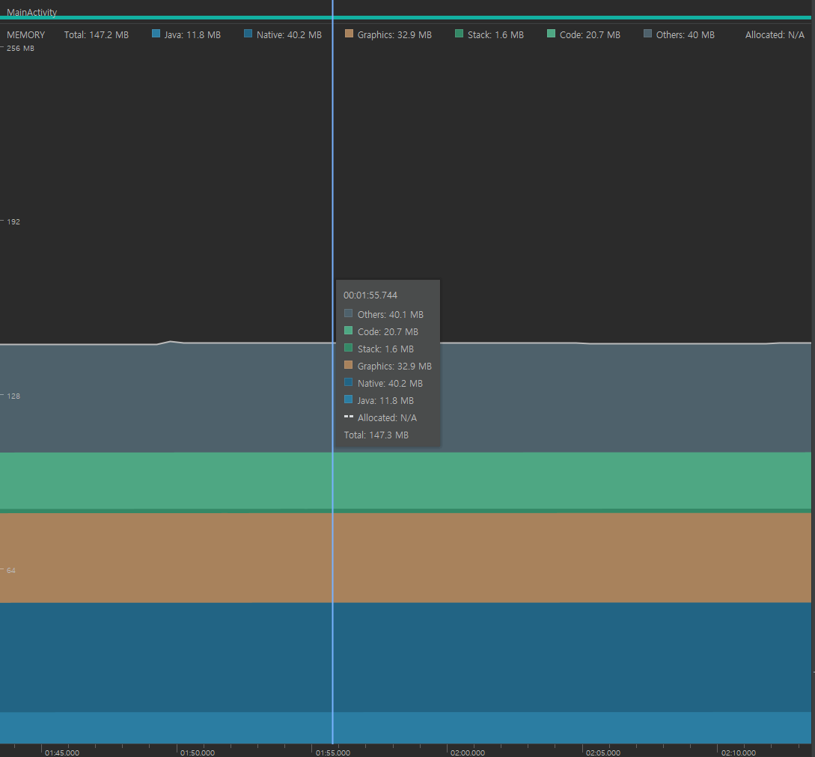This screenshot has width=815, height=757.
Task: Click 'Stack: 1.6 MB' in tooltip
Action: (385, 349)
